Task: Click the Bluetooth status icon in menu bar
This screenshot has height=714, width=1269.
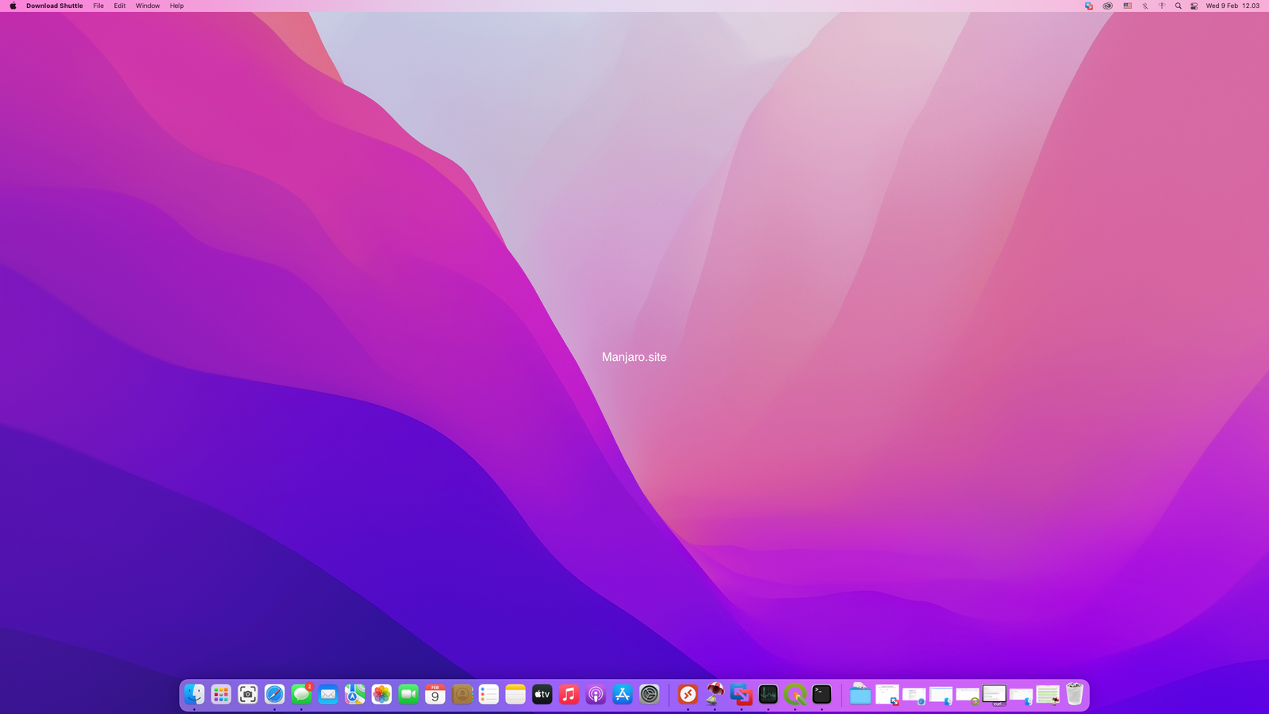Action: click(x=1144, y=6)
